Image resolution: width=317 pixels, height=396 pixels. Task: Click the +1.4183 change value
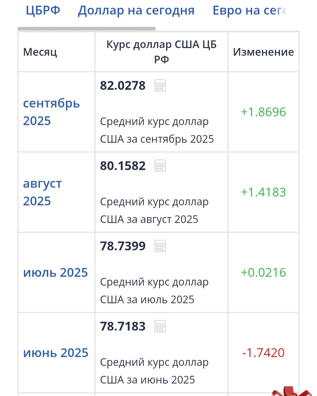263,192
